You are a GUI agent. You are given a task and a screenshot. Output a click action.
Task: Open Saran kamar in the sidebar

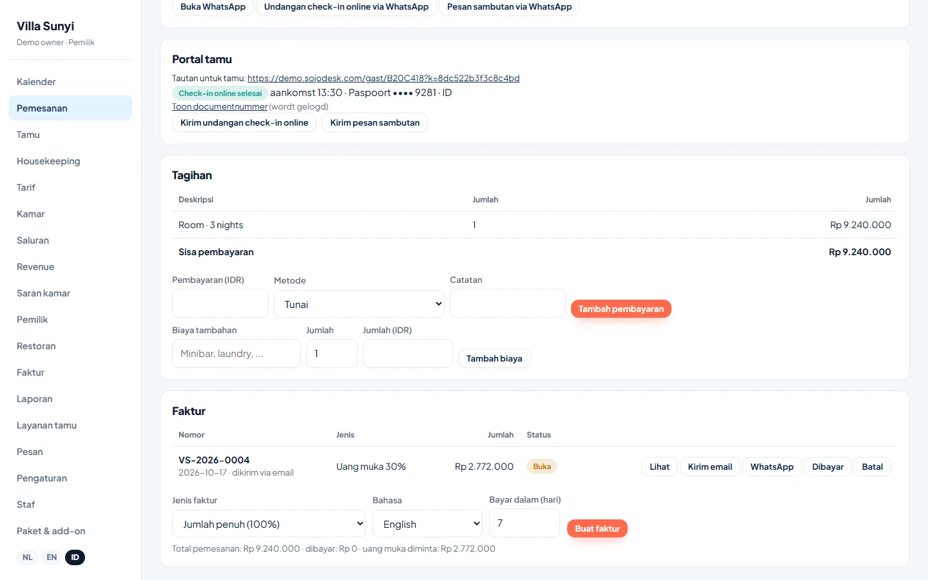click(70, 293)
